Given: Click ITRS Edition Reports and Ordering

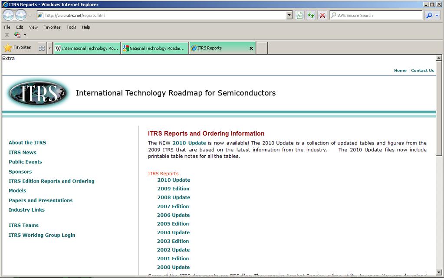Looking at the screenshot, I should click(x=52, y=181).
